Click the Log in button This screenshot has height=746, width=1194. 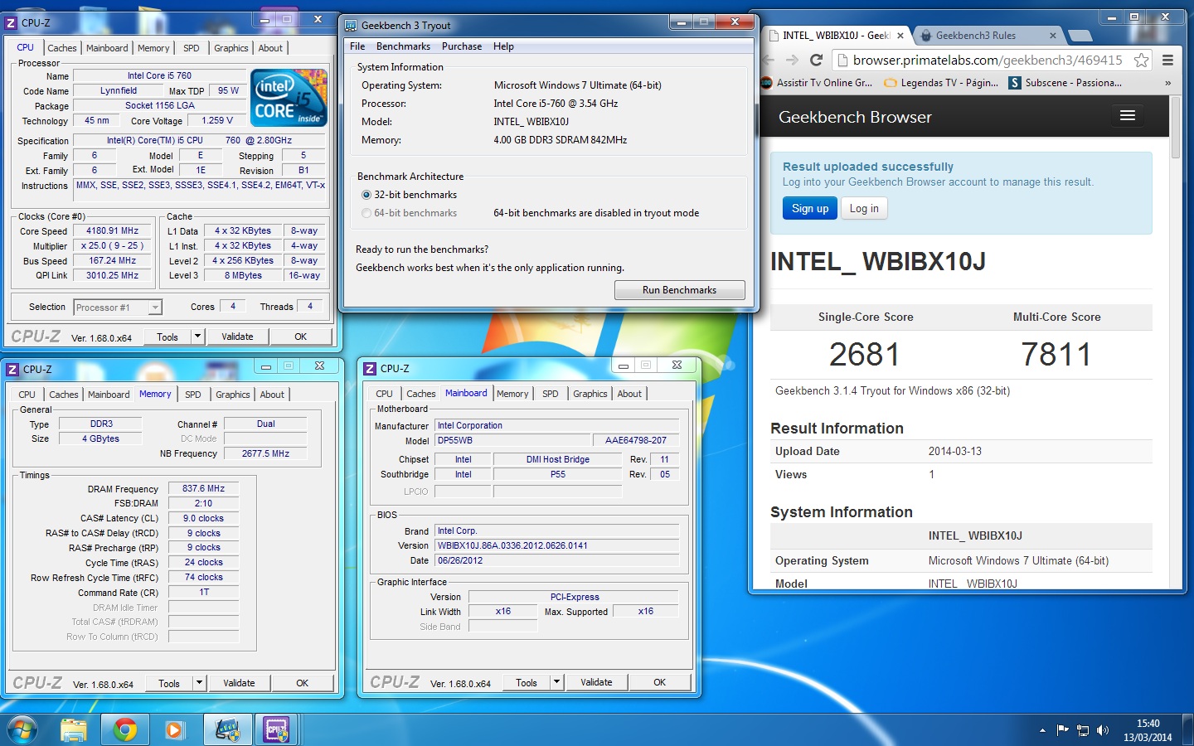tap(864, 209)
